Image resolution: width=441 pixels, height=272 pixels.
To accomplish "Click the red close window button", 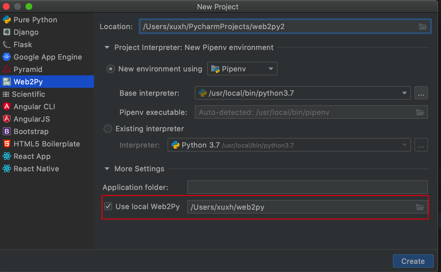I will pos(6,6).
